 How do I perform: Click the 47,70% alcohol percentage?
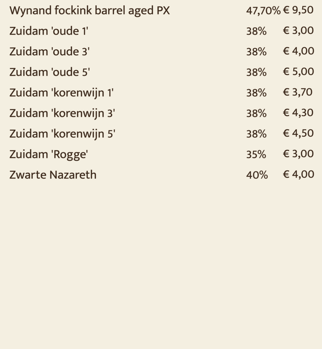point(263,11)
